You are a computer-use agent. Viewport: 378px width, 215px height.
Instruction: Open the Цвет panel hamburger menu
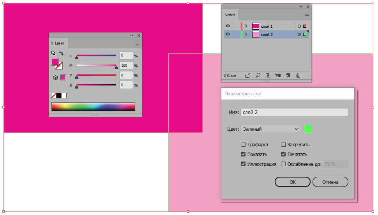(x=138, y=43)
